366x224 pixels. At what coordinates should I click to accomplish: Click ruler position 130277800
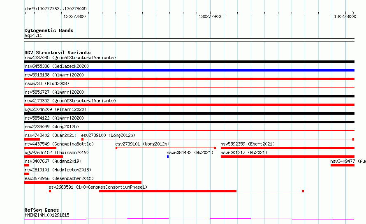point(75,16)
